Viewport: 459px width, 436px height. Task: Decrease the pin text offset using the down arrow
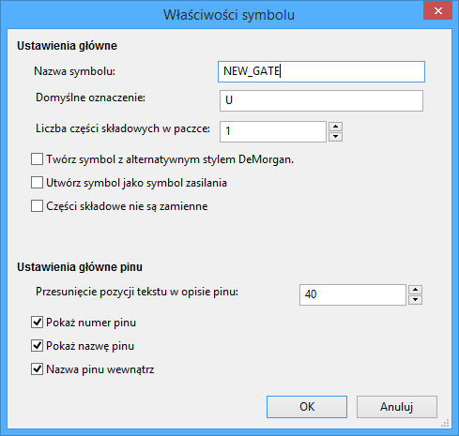pos(415,300)
